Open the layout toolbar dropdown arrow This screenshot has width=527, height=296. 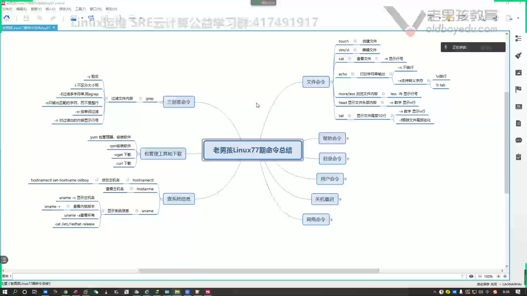[x=82, y=18]
